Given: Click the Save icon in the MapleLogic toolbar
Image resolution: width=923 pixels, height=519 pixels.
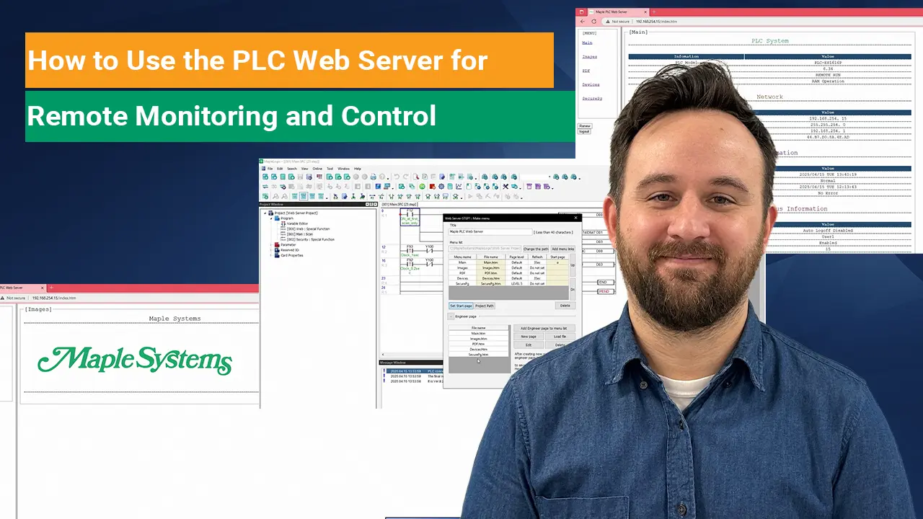Looking at the screenshot, I should [301, 177].
